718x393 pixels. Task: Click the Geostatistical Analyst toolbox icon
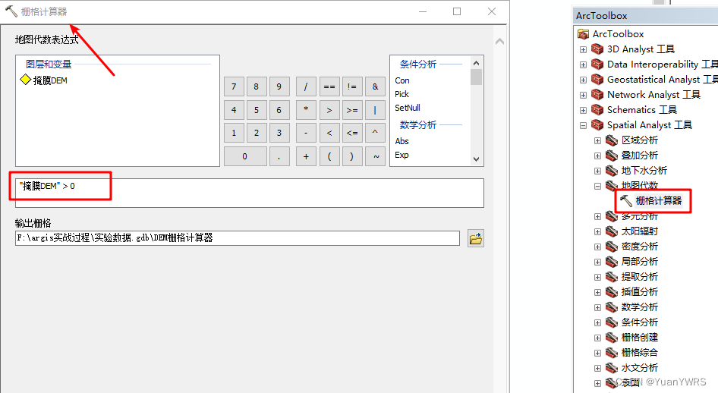coord(597,79)
